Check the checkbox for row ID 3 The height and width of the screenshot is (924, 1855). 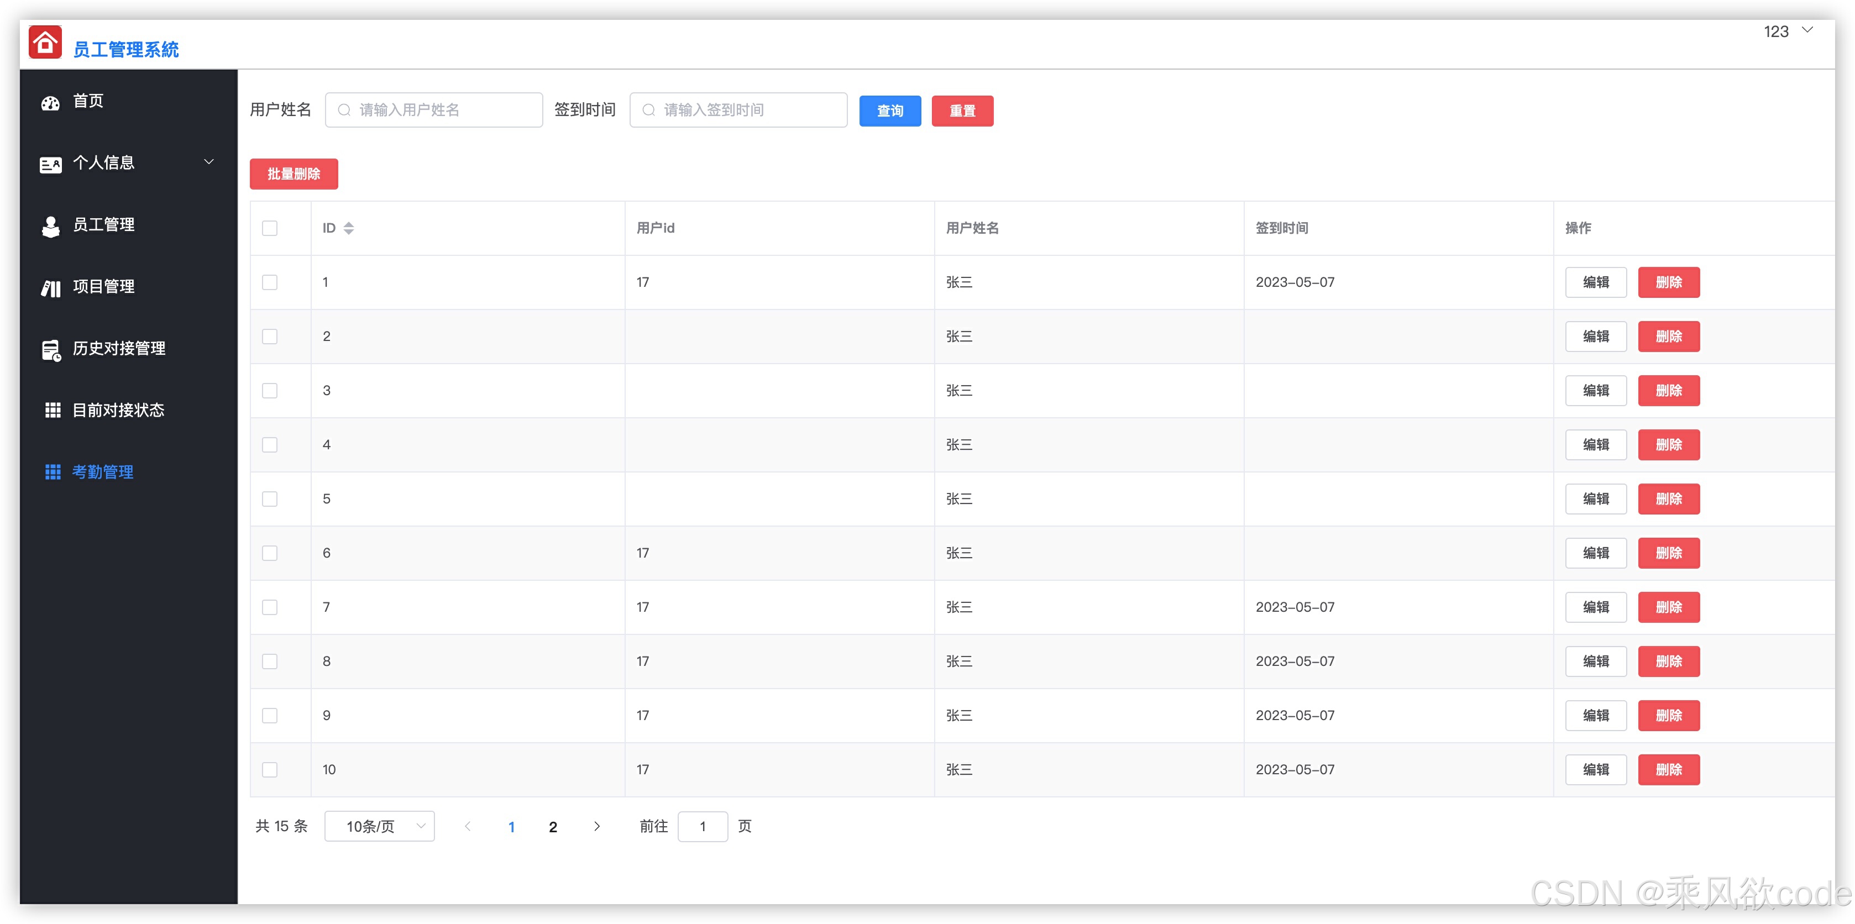pyautogui.click(x=270, y=390)
